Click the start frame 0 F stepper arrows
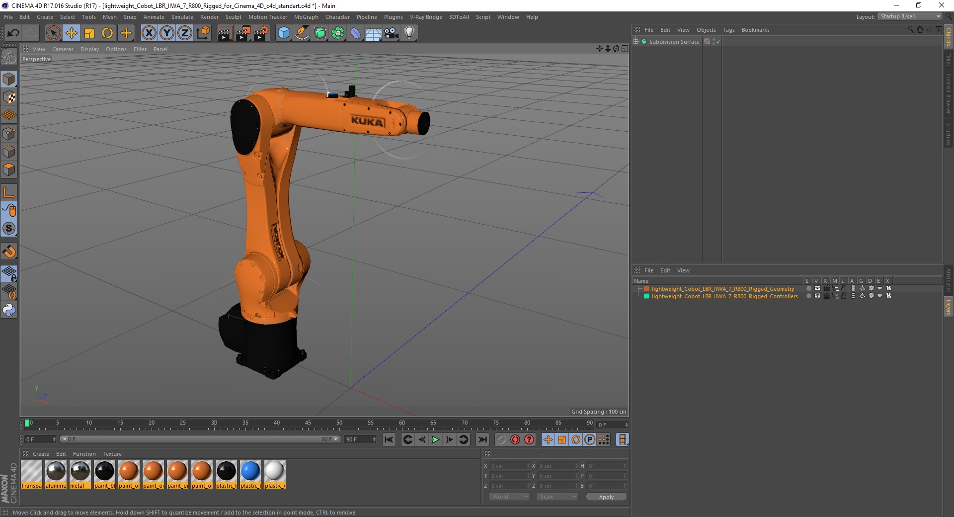 54,439
